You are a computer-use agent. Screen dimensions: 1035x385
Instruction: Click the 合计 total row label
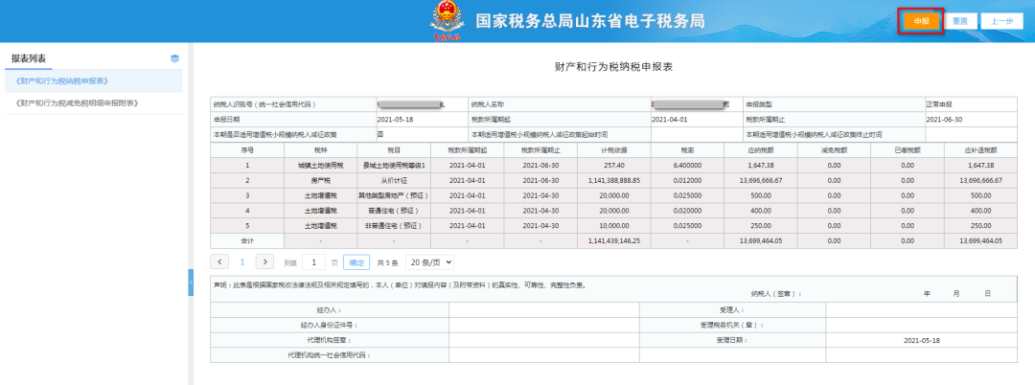pyautogui.click(x=247, y=240)
